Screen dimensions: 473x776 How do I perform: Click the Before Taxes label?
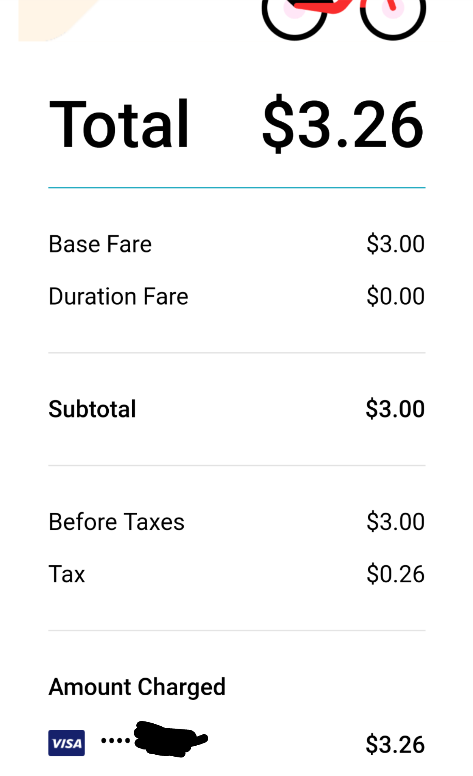(x=117, y=522)
